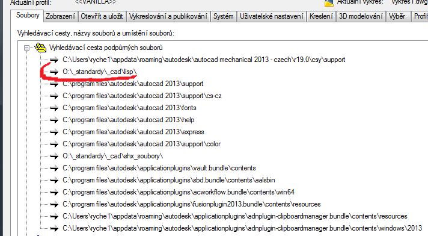The width and height of the screenshot is (428, 236).
Task: Select the adnplugin-clipboardmanager.bundle\contents\resources path
Action: coord(235,216)
